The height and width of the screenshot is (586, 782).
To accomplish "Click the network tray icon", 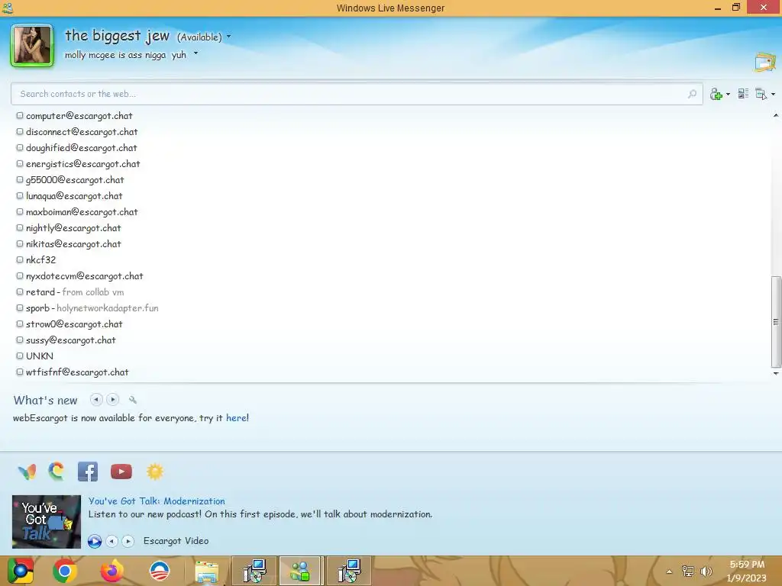I will (x=688, y=572).
